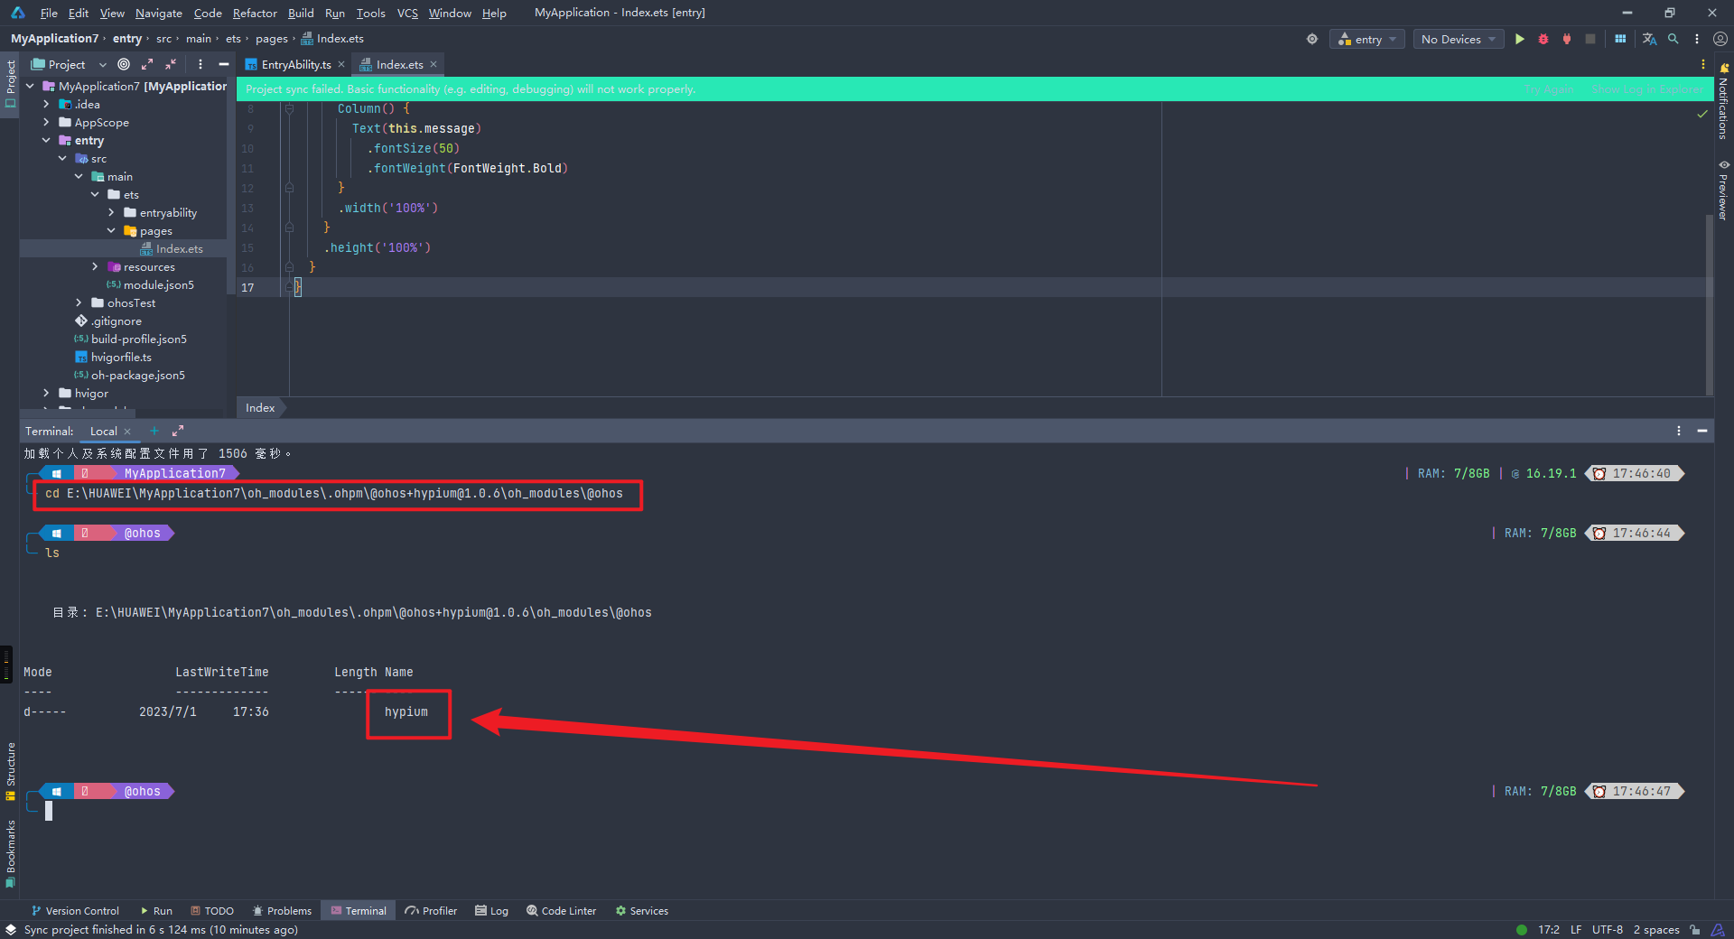Collapse the entry module node
The width and height of the screenshot is (1734, 939).
coord(46,140)
